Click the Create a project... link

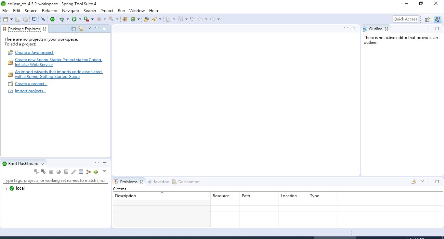[x=31, y=84]
